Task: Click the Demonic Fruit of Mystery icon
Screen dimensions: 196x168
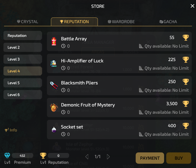Action: click(x=54, y=108)
